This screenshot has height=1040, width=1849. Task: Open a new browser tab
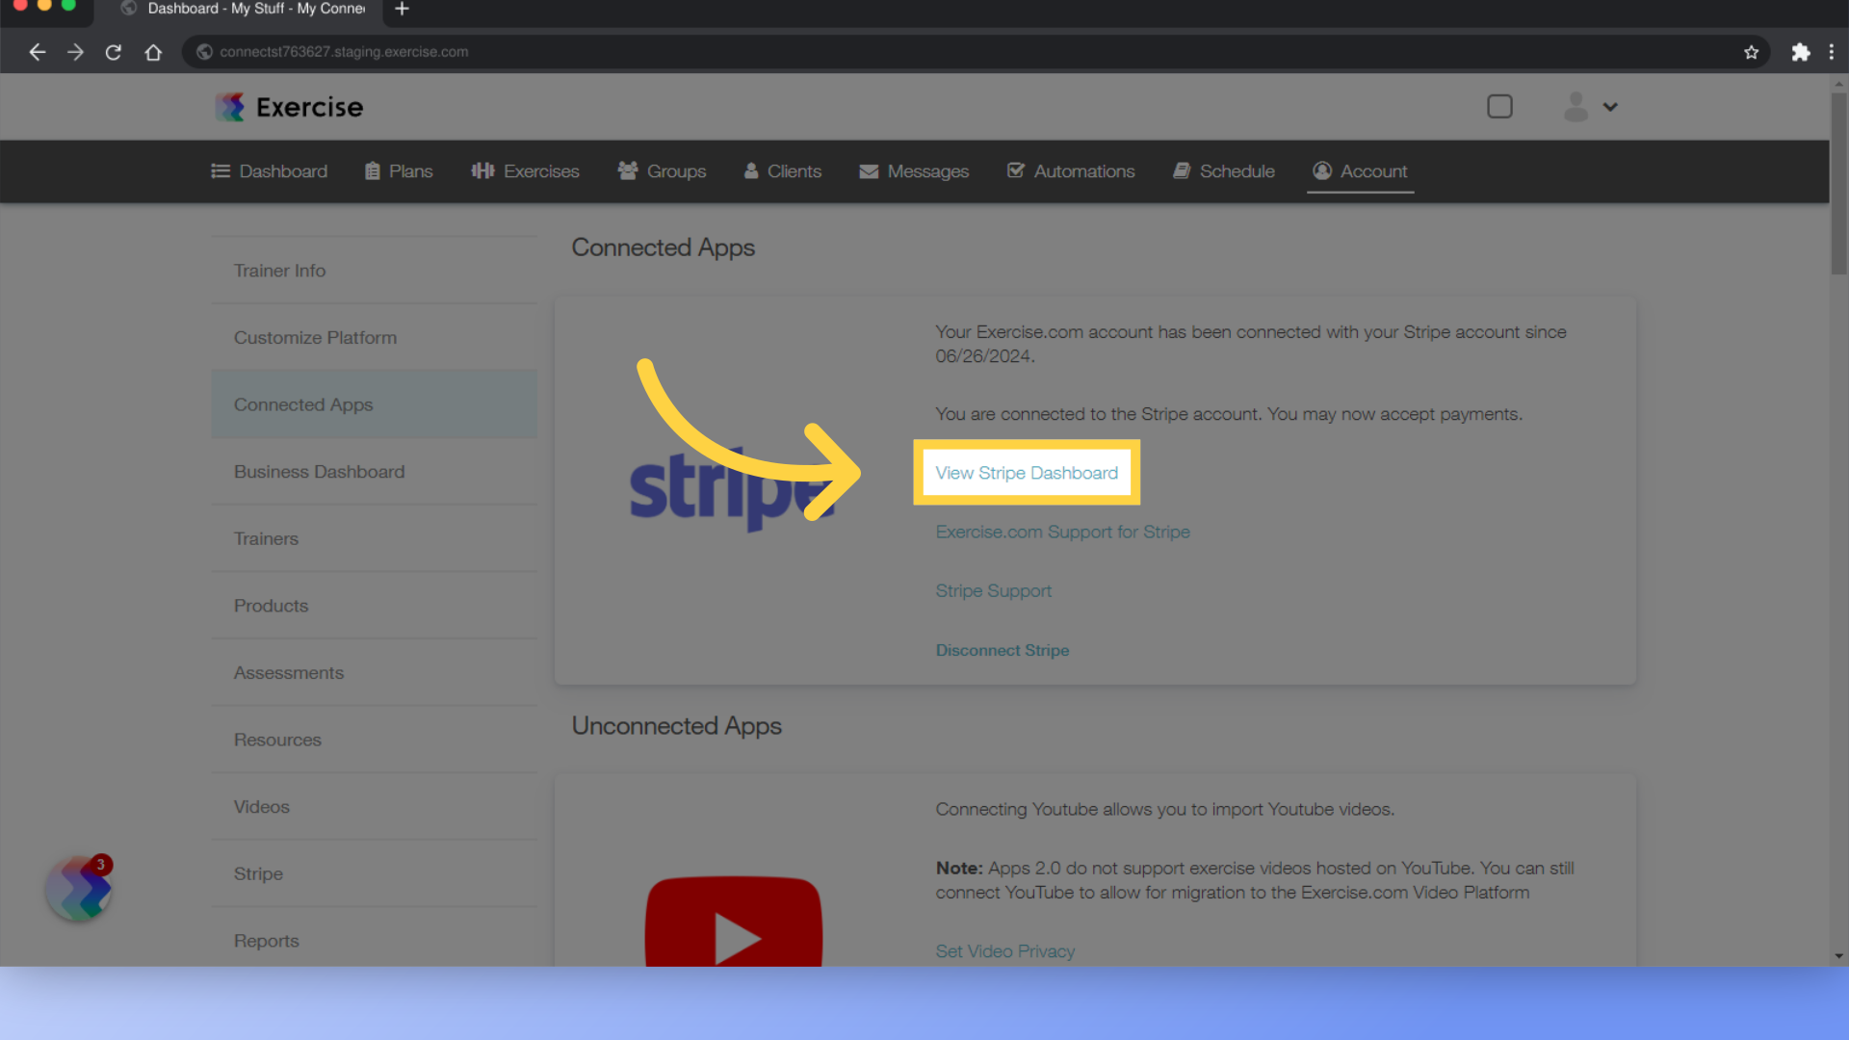tap(402, 9)
